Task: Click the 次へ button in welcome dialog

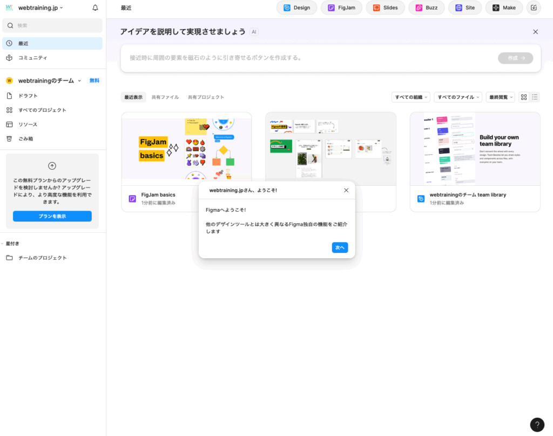Action: [x=340, y=247]
